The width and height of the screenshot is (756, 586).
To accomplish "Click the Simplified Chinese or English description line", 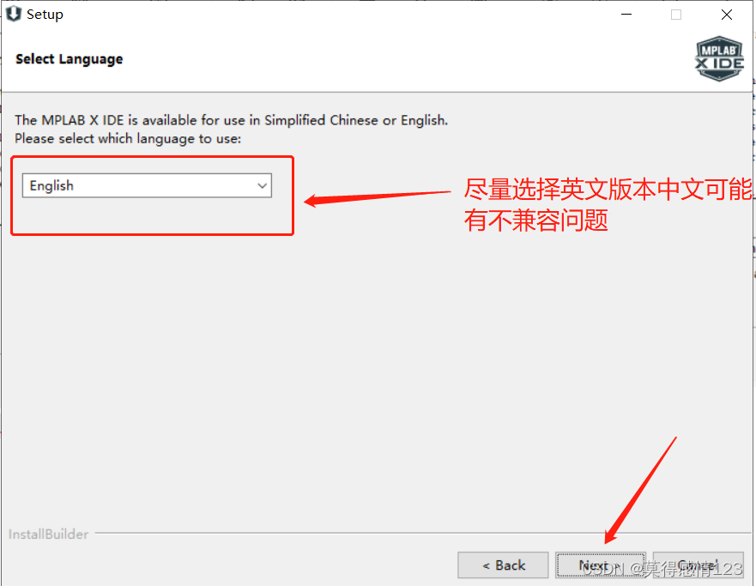I will pos(232,120).
